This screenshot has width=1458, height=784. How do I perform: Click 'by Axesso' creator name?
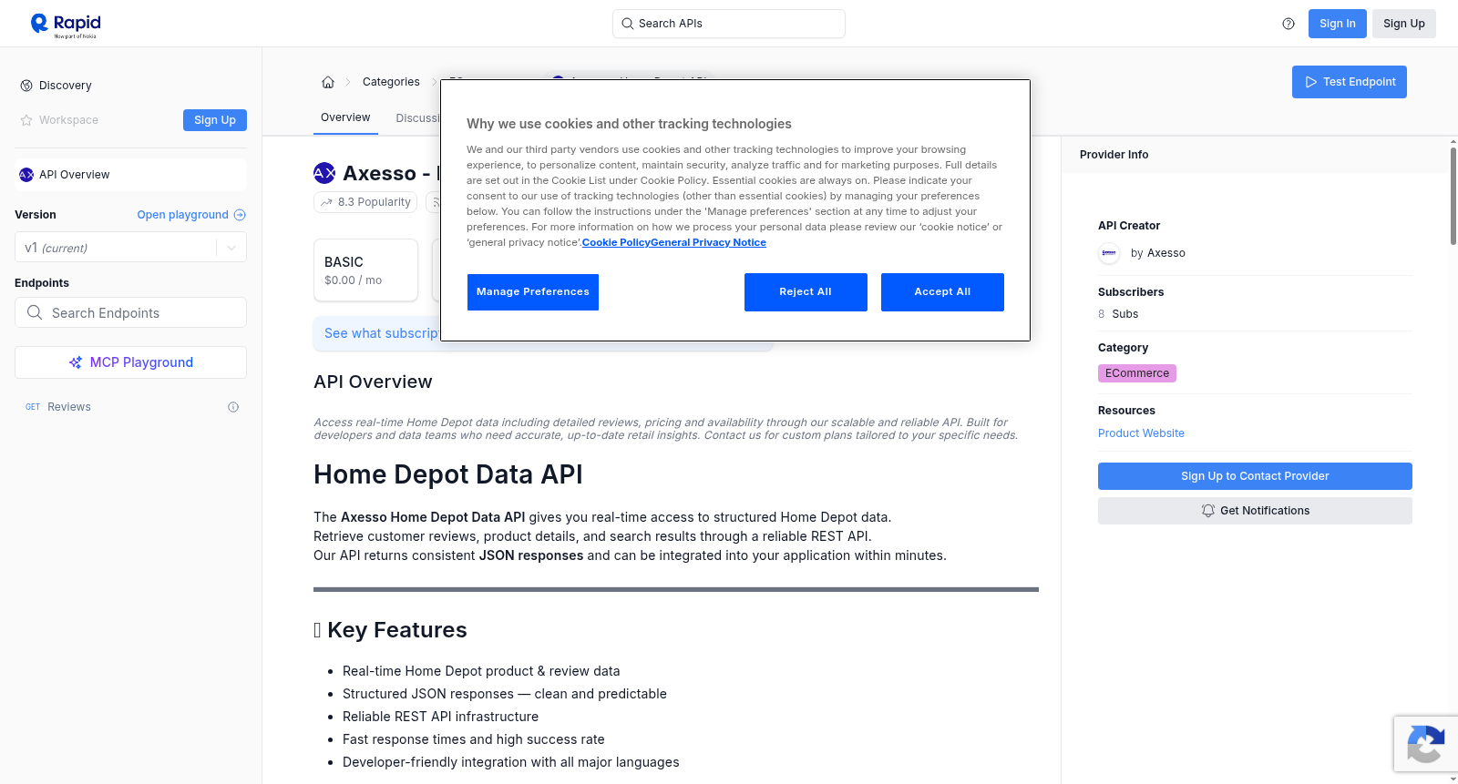point(1158,253)
